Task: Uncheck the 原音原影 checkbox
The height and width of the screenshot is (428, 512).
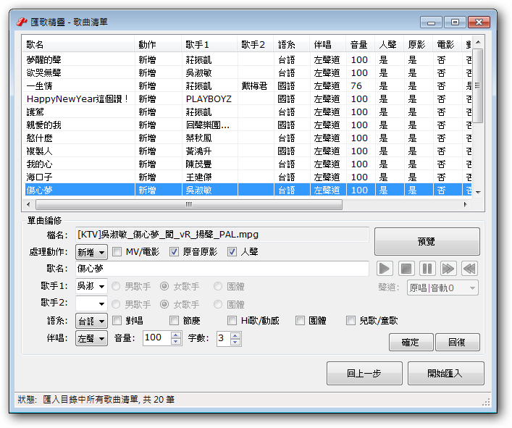Action: coord(174,252)
